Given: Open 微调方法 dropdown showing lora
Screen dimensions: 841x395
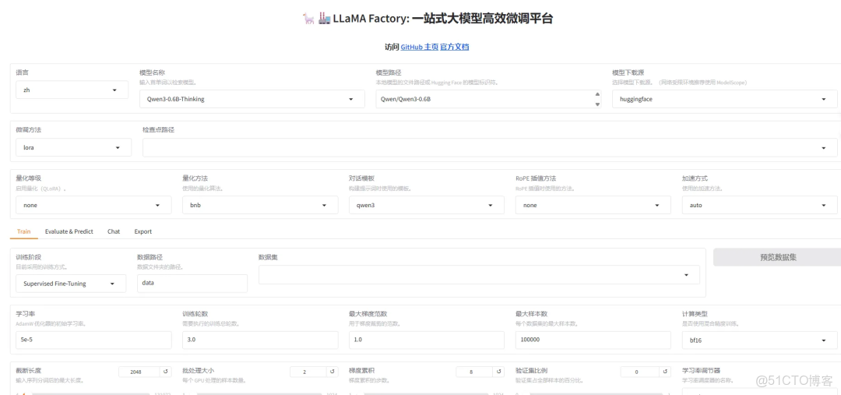Looking at the screenshot, I should pos(73,147).
